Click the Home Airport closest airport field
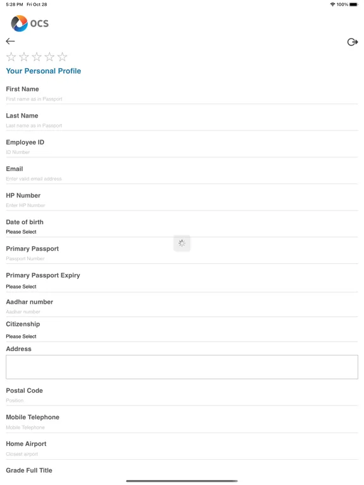Image resolution: width=364 pixels, height=485 pixels. pos(182,454)
